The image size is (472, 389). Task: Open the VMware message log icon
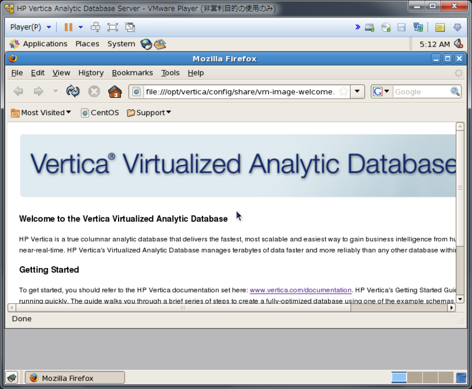tap(440, 27)
